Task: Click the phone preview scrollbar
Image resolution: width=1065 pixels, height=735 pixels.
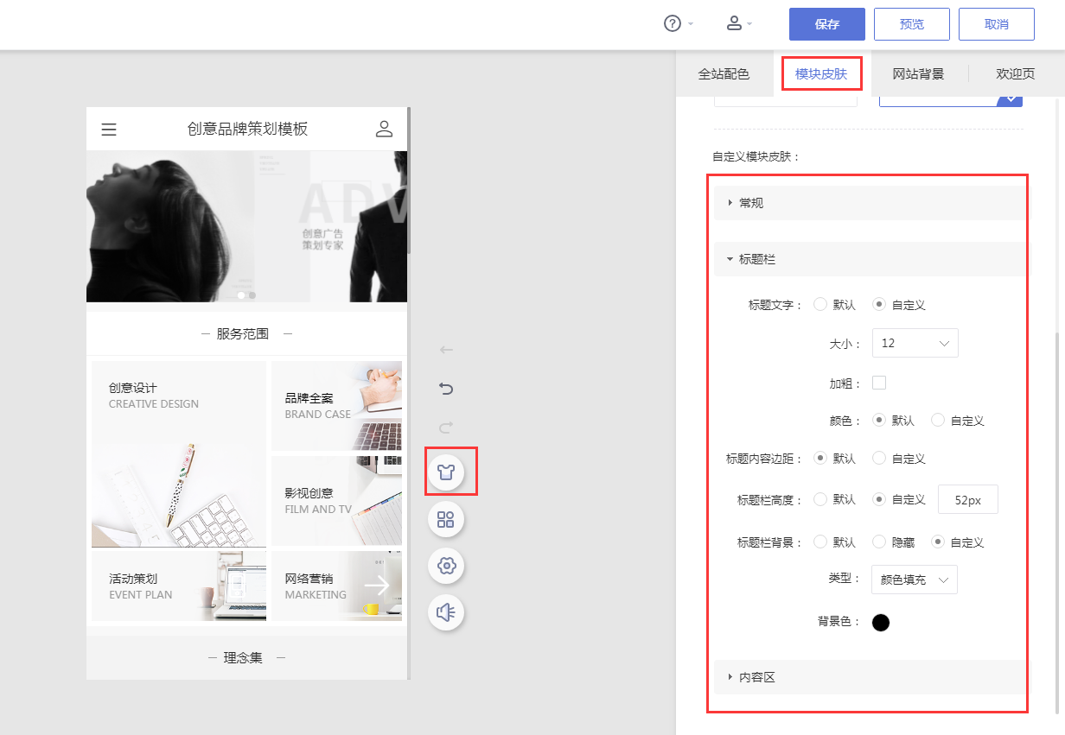Action: click(x=409, y=181)
